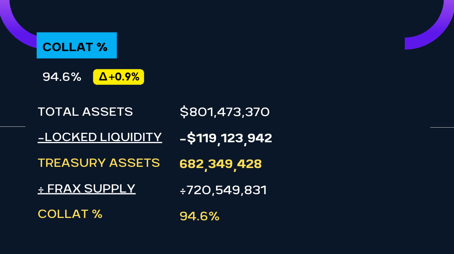The image size is (454, 254).
Task: Click the thin white line on the left edge
Action: click(12, 127)
